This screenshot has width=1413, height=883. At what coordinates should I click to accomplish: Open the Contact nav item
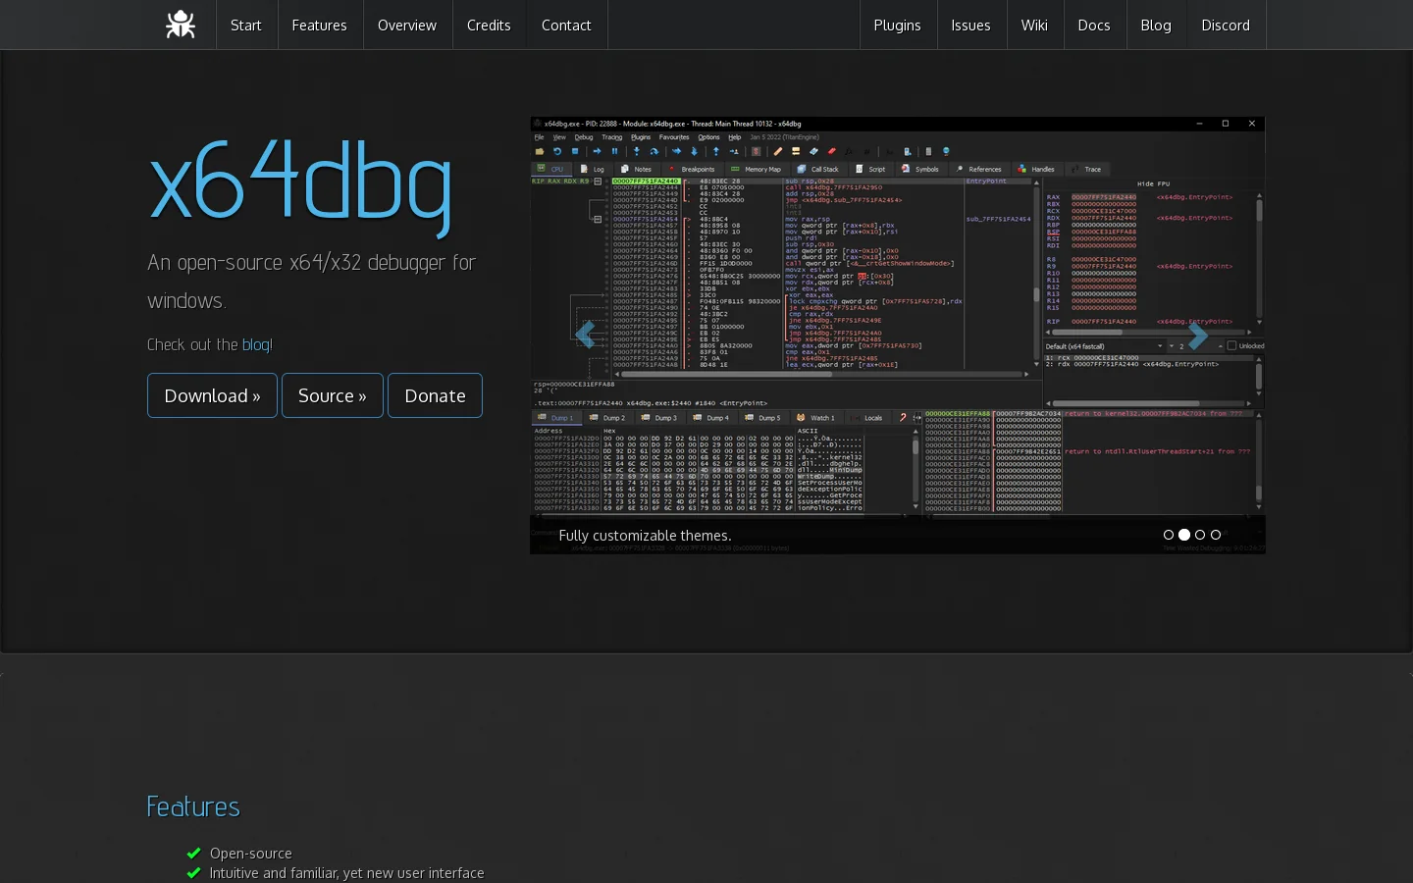point(566,25)
